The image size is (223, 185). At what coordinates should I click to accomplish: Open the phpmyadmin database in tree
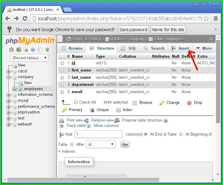29,112
